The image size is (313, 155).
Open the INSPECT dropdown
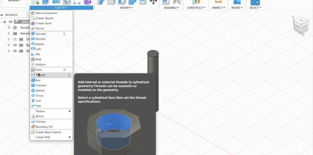218,8
